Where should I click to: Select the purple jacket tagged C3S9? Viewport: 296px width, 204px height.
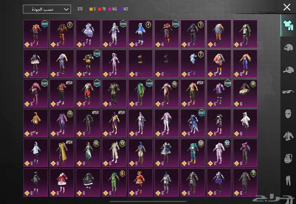219,93
